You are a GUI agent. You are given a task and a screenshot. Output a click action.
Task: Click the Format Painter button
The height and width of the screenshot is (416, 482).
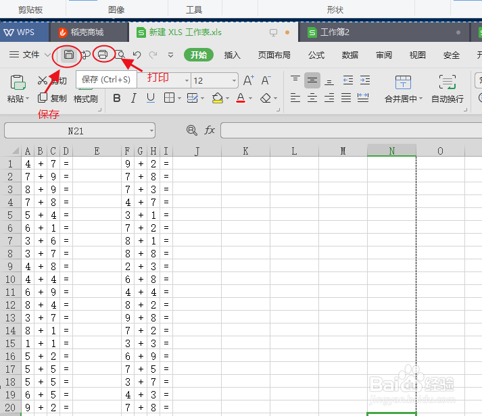coord(85,99)
